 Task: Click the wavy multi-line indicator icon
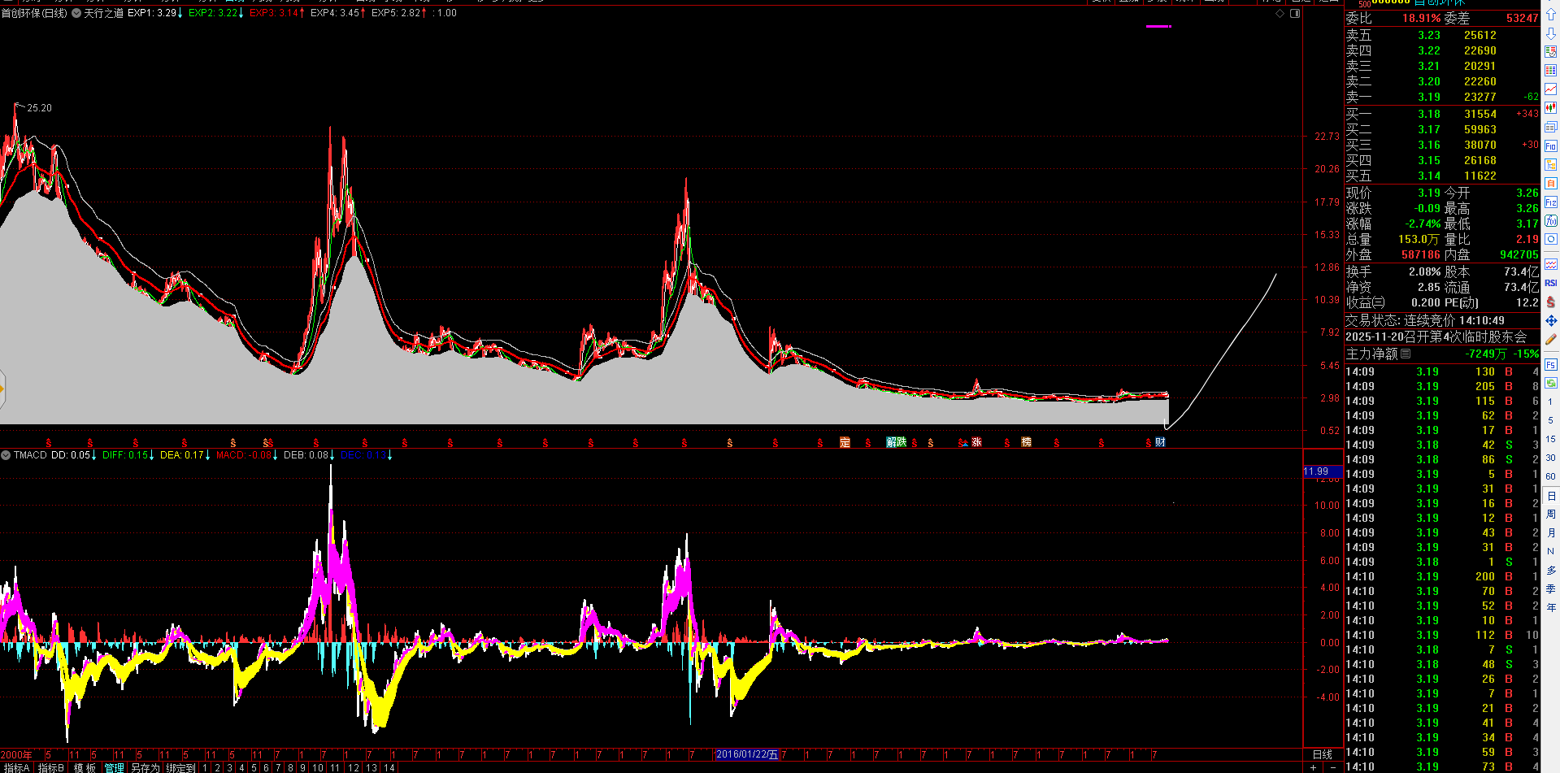pos(1550,264)
